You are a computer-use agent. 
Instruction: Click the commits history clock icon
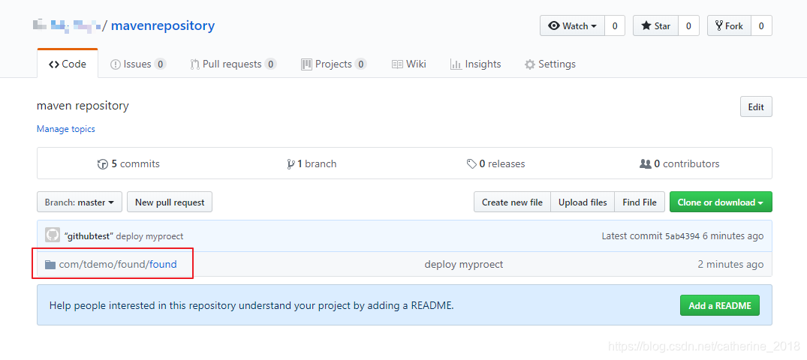(x=102, y=164)
